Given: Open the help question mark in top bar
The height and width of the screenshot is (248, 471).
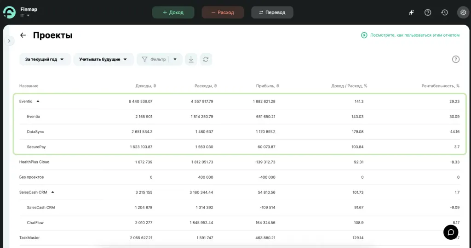Looking at the screenshot, I should click(x=428, y=12).
